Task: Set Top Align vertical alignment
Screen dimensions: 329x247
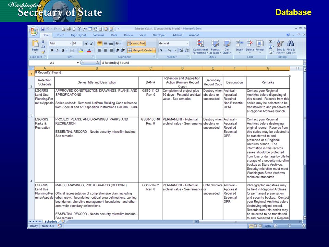Action: tap(100, 43)
